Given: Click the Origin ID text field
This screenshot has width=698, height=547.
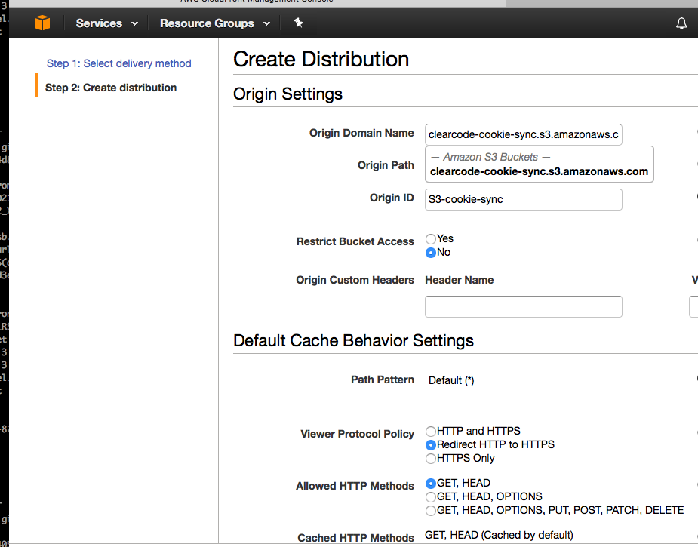Looking at the screenshot, I should [x=523, y=199].
